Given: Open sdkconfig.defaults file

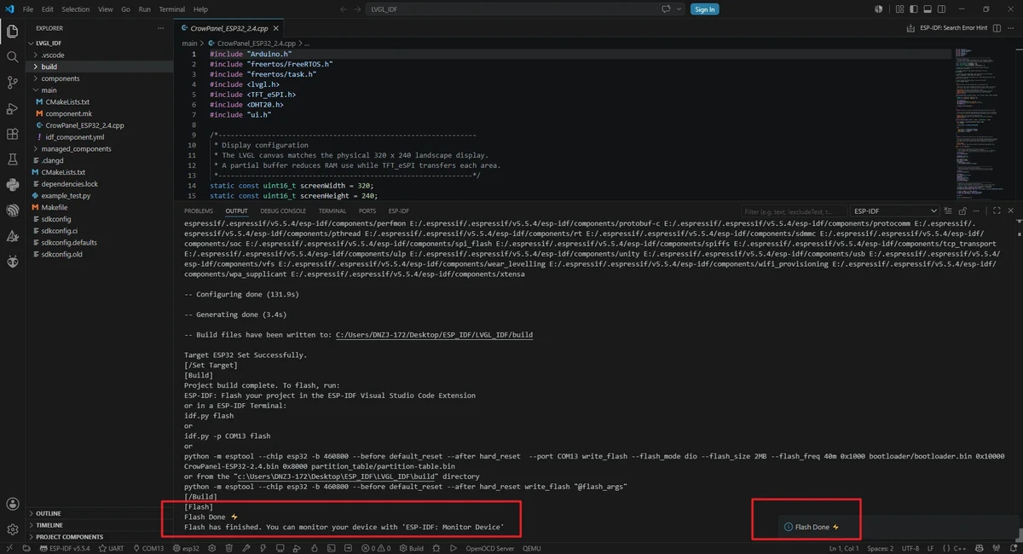Looking at the screenshot, I should (69, 242).
